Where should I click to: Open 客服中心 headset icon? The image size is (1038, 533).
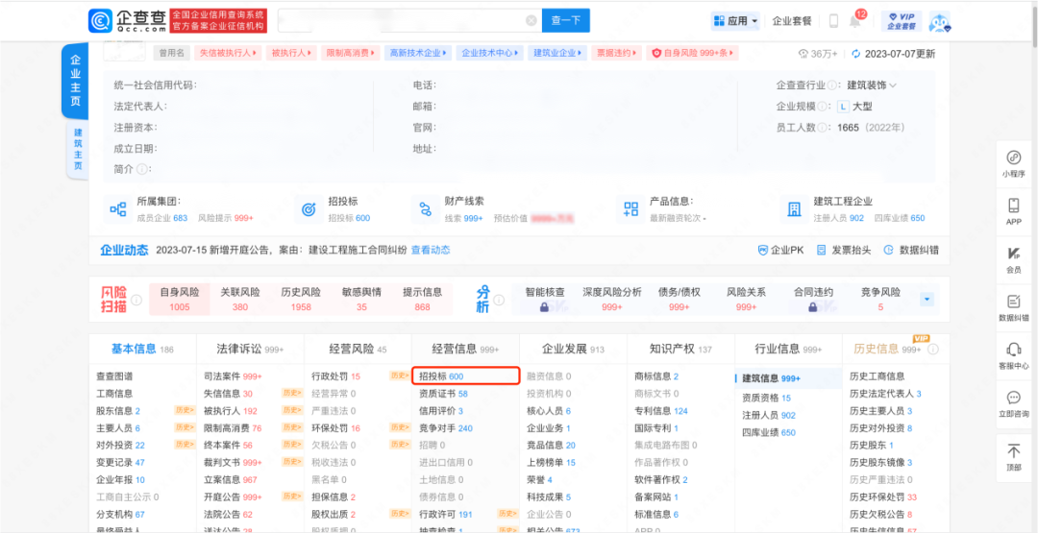point(1014,355)
